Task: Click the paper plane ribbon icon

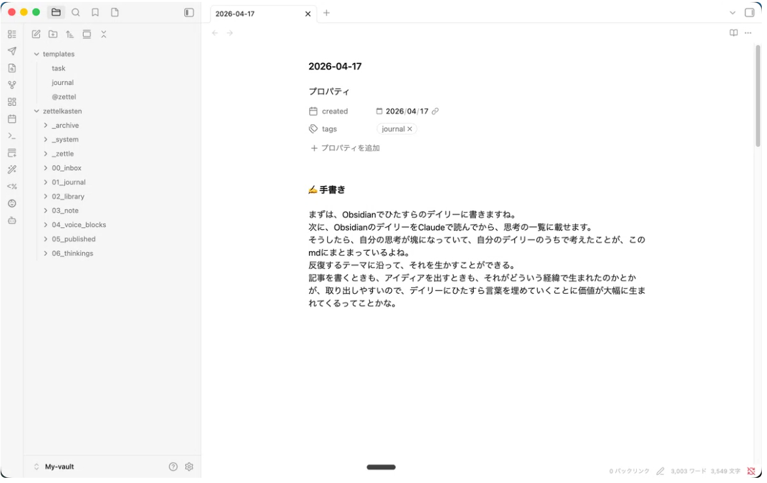Action: point(12,51)
